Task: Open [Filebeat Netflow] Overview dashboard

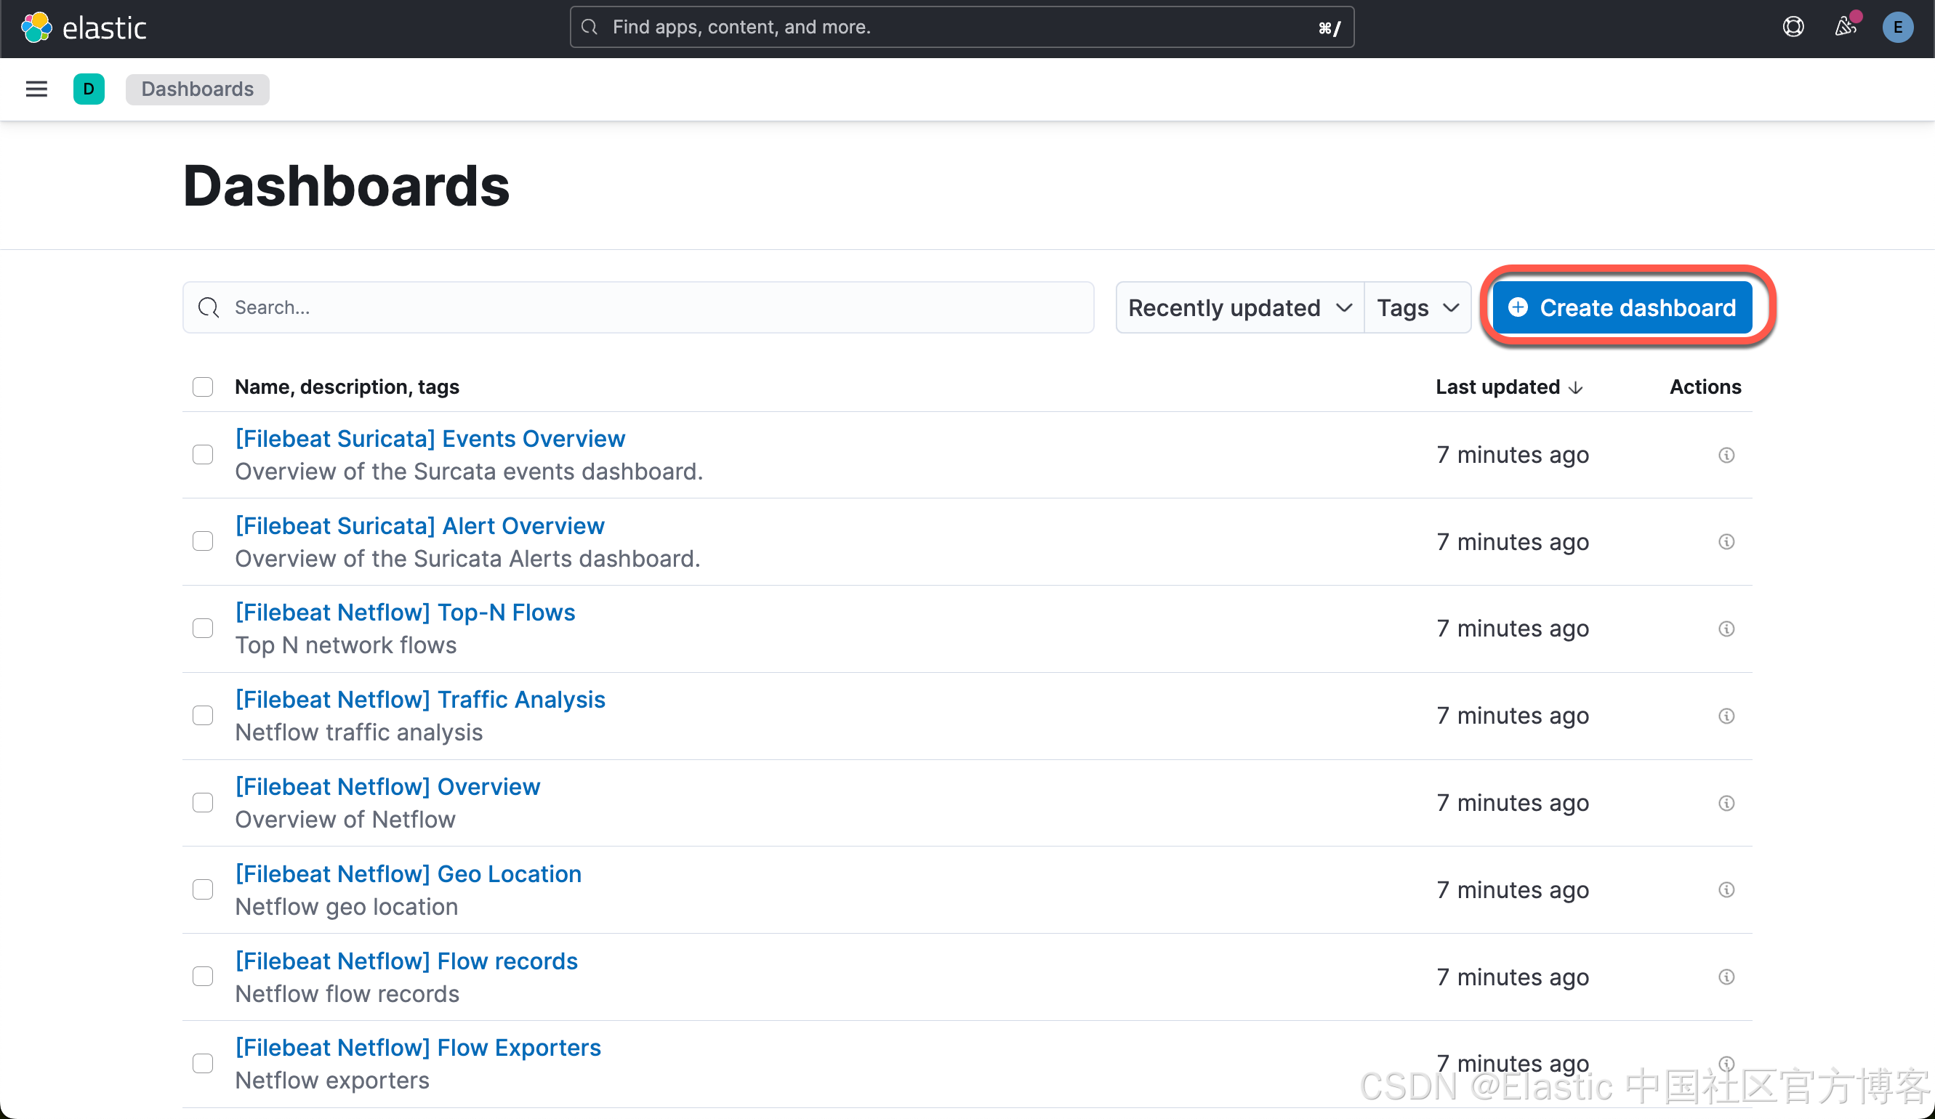Action: pos(387,787)
